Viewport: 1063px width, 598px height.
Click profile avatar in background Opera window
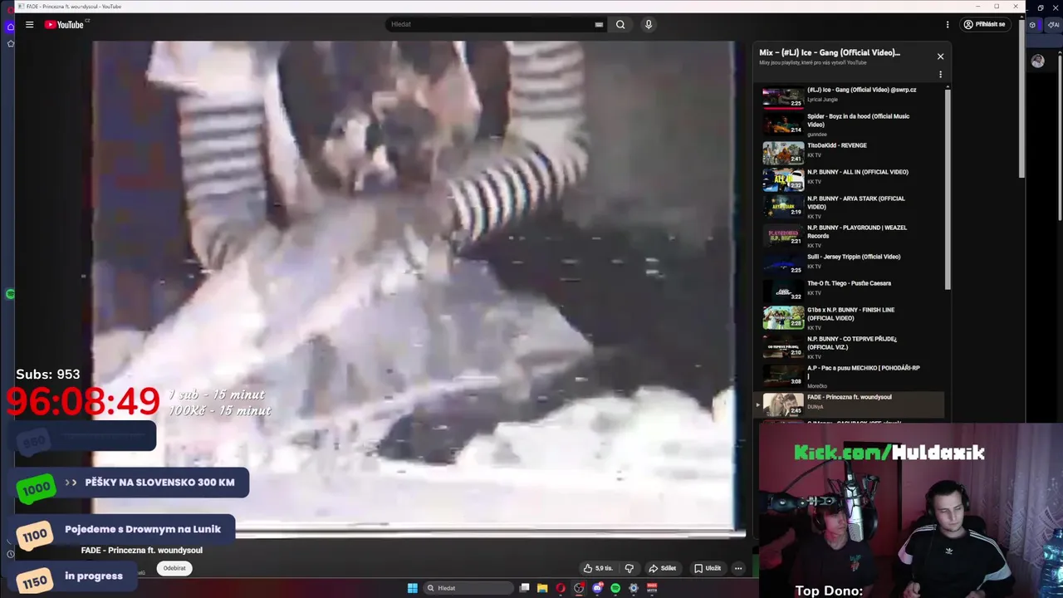(x=1038, y=61)
